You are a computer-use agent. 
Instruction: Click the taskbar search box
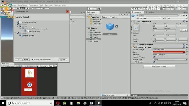[30, 103]
